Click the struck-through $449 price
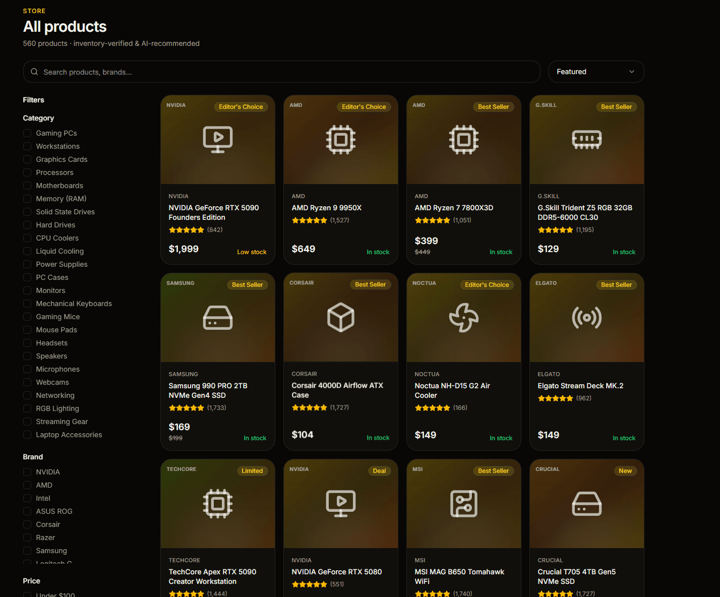The height and width of the screenshot is (597, 720). 423,252
